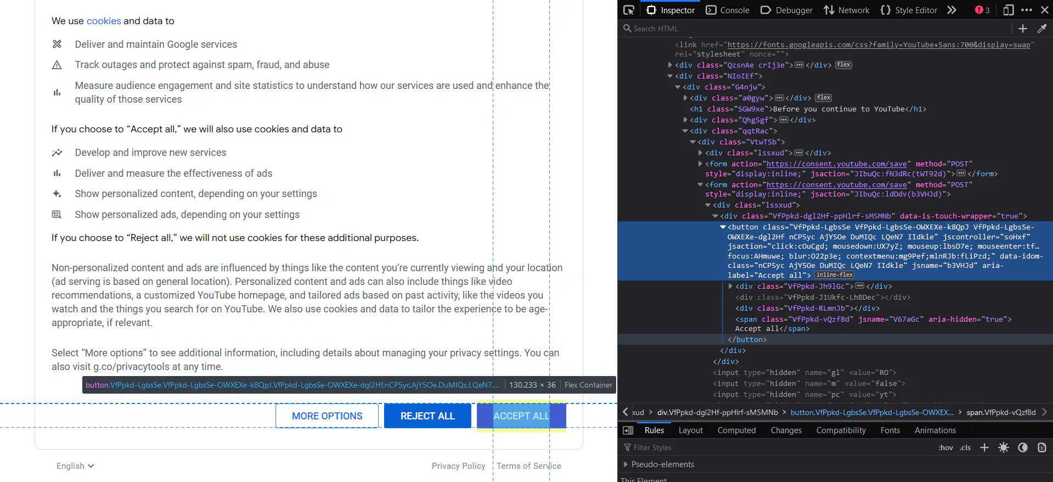Toggle flex badge on QzsnAe div
The width and height of the screenshot is (1053, 482).
click(x=843, y=65)
